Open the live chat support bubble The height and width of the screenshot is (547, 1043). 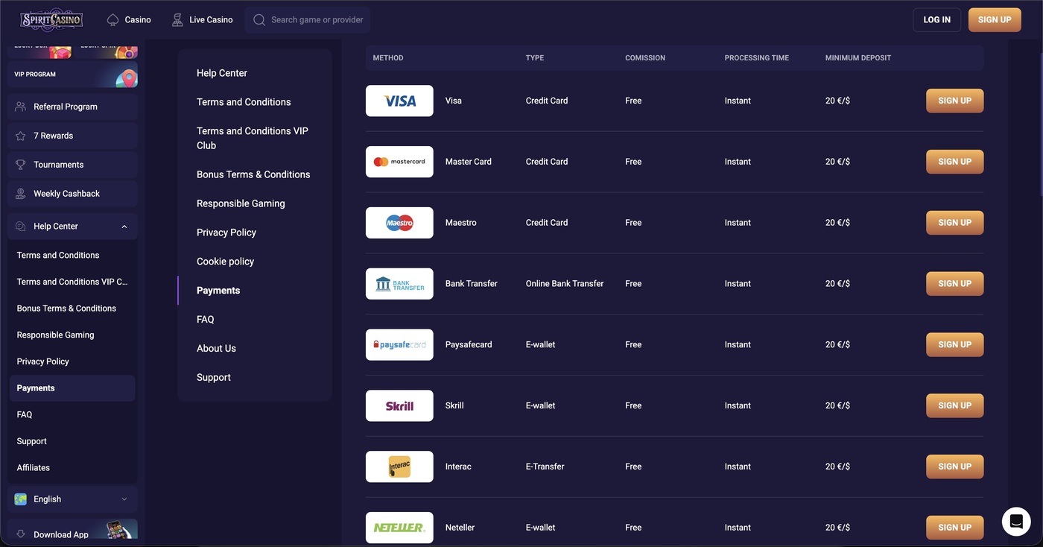coord(1016,522)
